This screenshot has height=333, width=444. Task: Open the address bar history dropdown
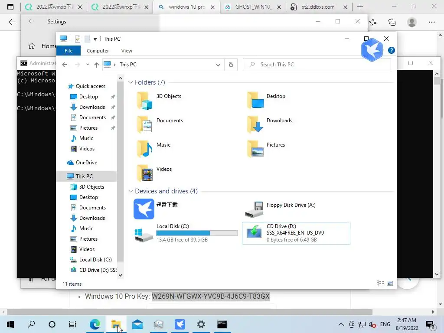(x=218, y=65)
